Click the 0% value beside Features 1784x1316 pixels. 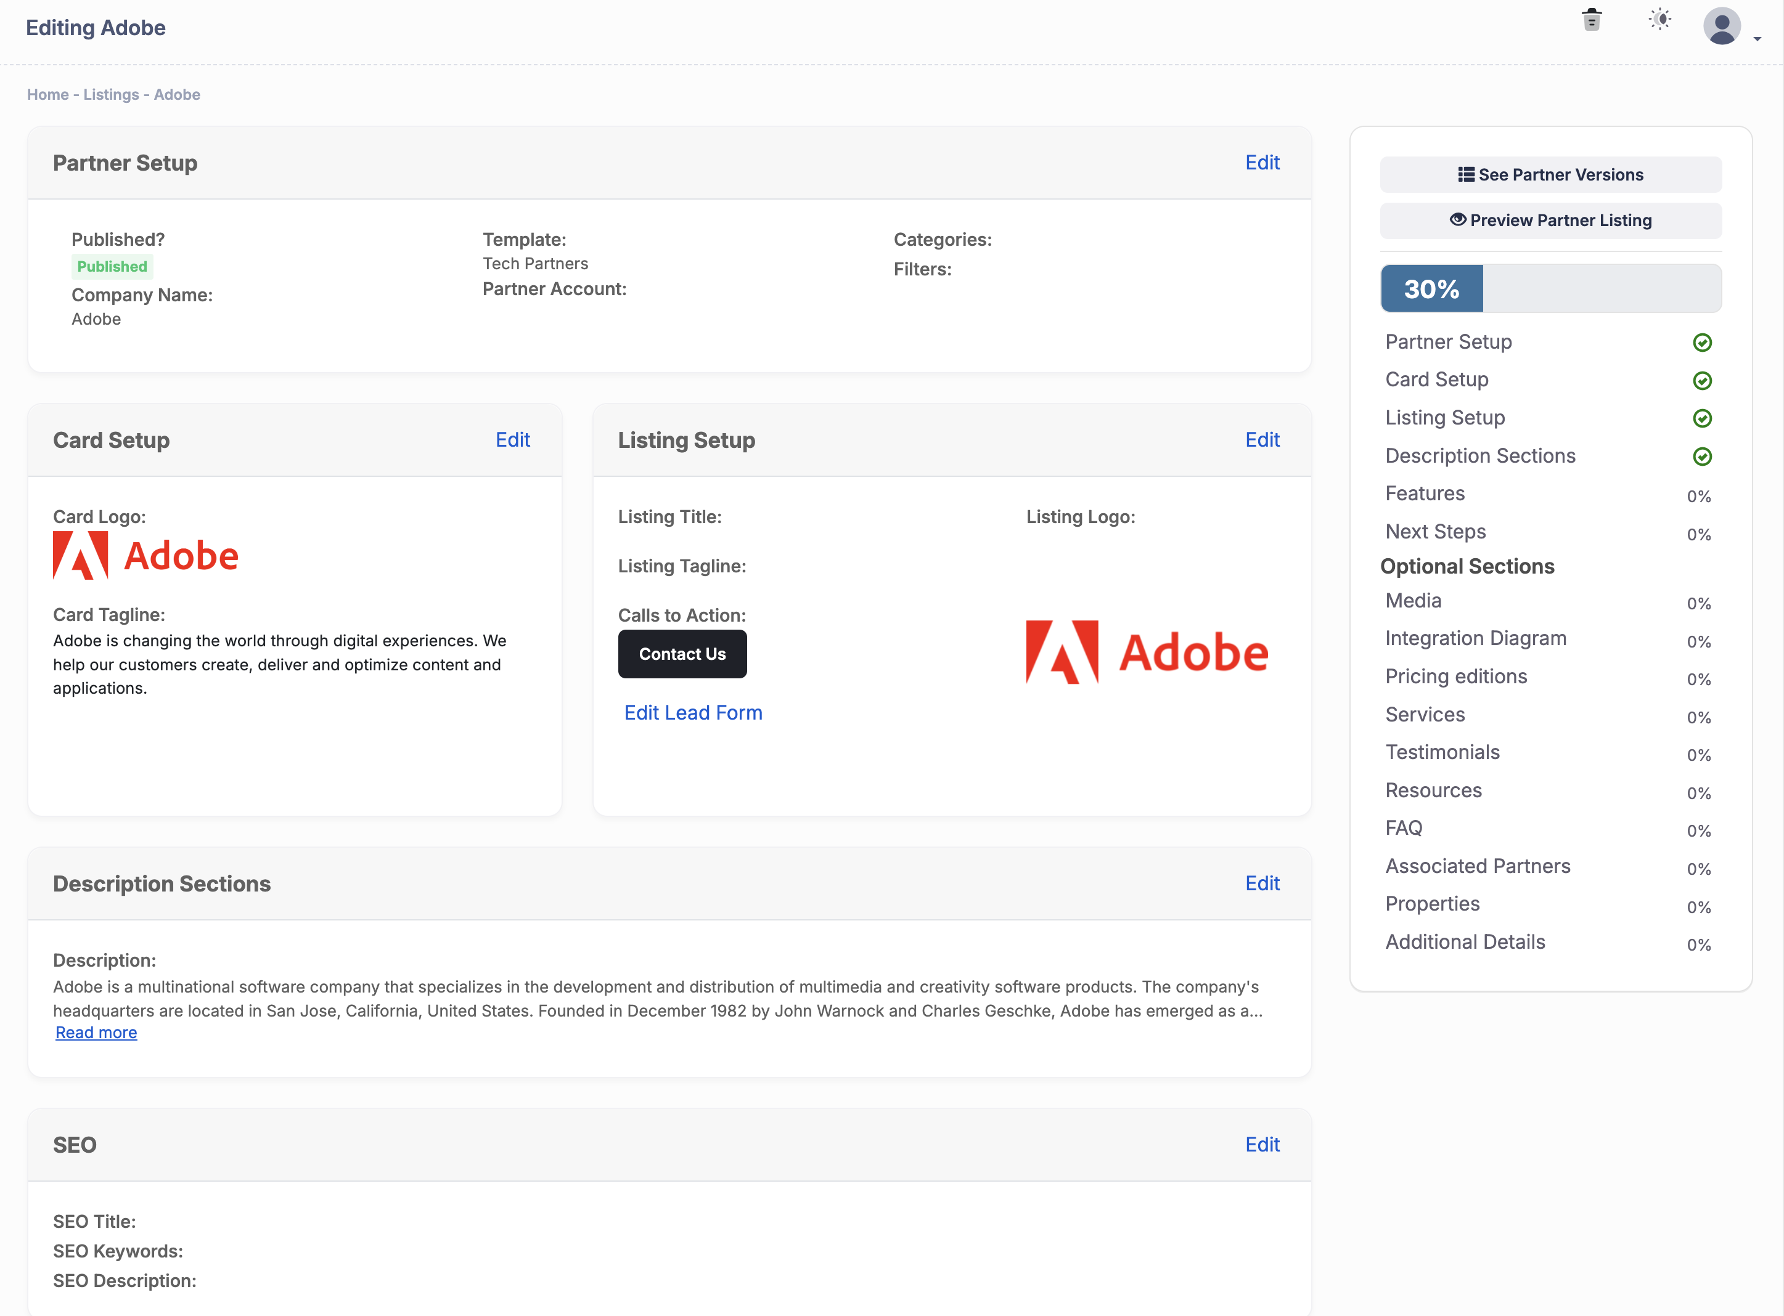click(1699, 497)
